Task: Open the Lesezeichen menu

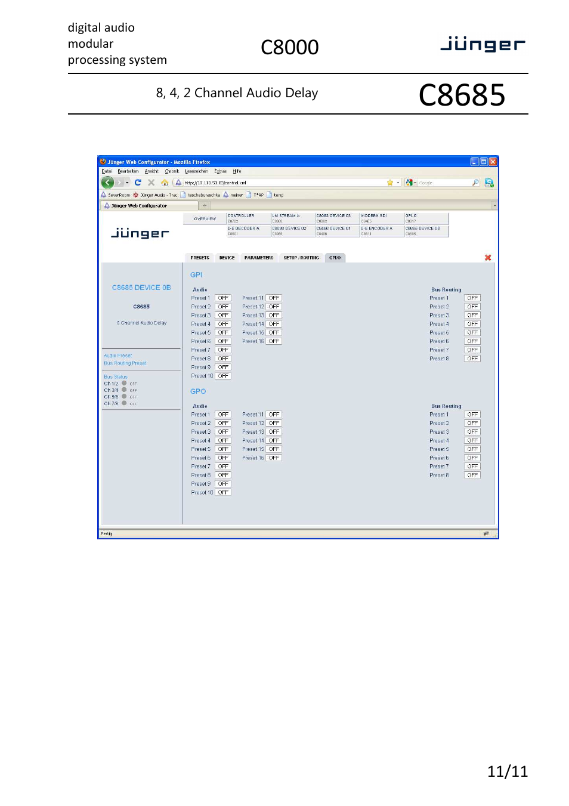Action: [196, 171]
